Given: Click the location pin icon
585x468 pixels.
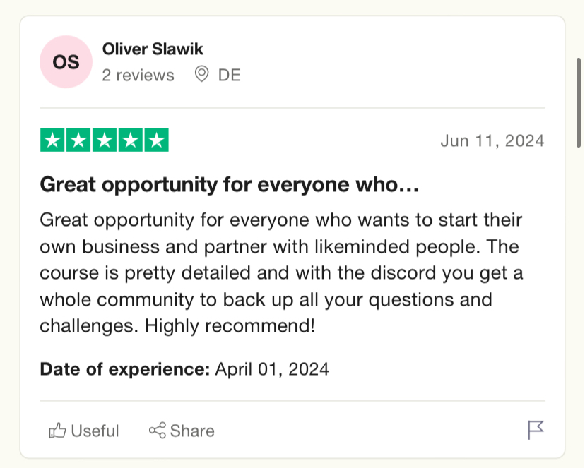Looking at the screenshot, I should (202, 74).
